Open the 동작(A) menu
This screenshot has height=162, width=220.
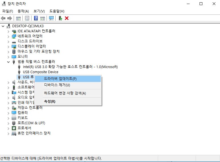coord(23,11)
